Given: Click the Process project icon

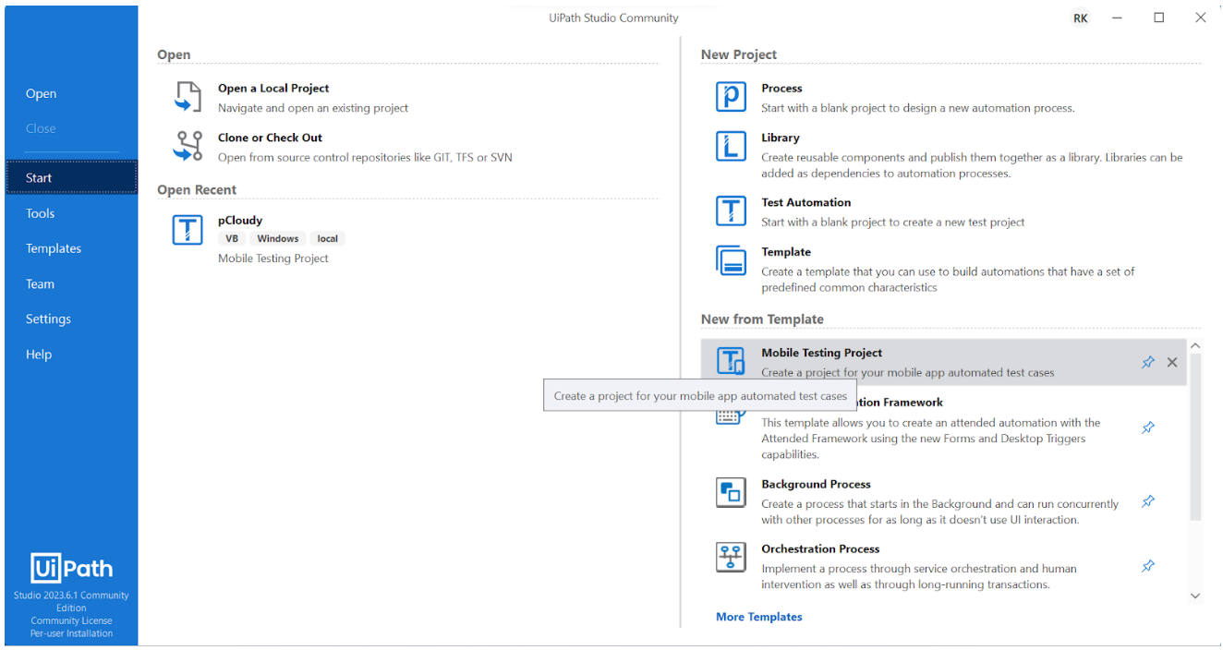Looking at the screenshot, I should [x=731, y=97].
